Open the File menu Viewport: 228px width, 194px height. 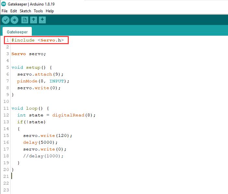pyautogui.click(x=5, y=11)
